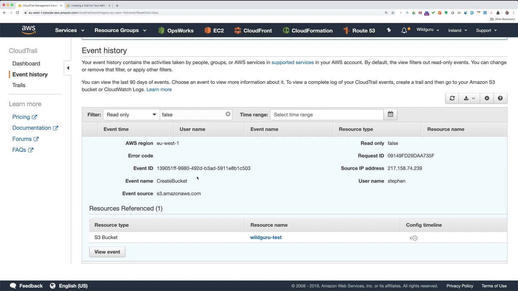The height and width of the screenshot is (291, 518).
Task: Open column settings gear icon
Action: (x=487, y=98)
